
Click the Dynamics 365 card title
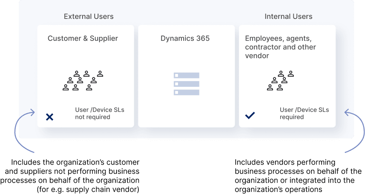pyautogui.click(x=185, y=38)
